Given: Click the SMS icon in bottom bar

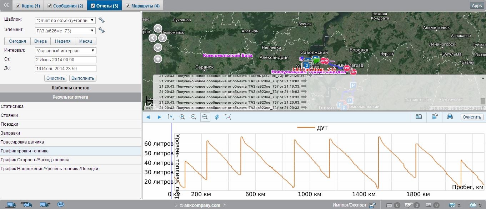Looking at the screenshot, I should 61,204.
